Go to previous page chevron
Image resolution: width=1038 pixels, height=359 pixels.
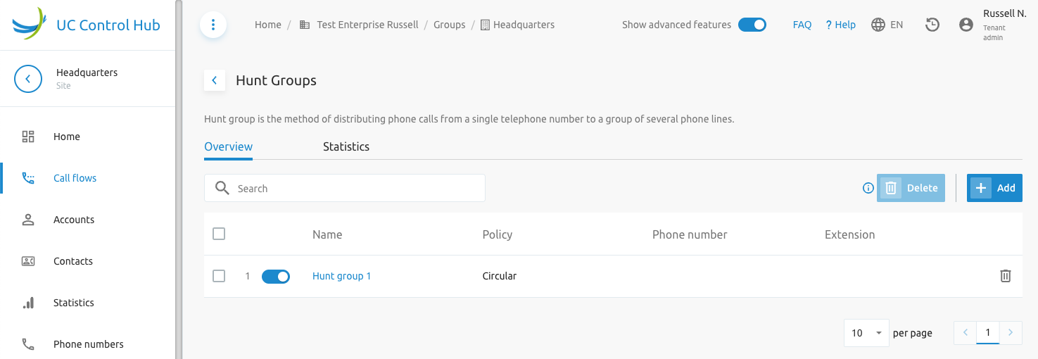[965, 333]
